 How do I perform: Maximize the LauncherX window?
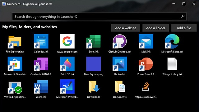tap(184, 4)
